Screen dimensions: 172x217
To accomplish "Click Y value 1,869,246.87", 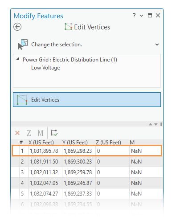I will click(x=78, y=183).
